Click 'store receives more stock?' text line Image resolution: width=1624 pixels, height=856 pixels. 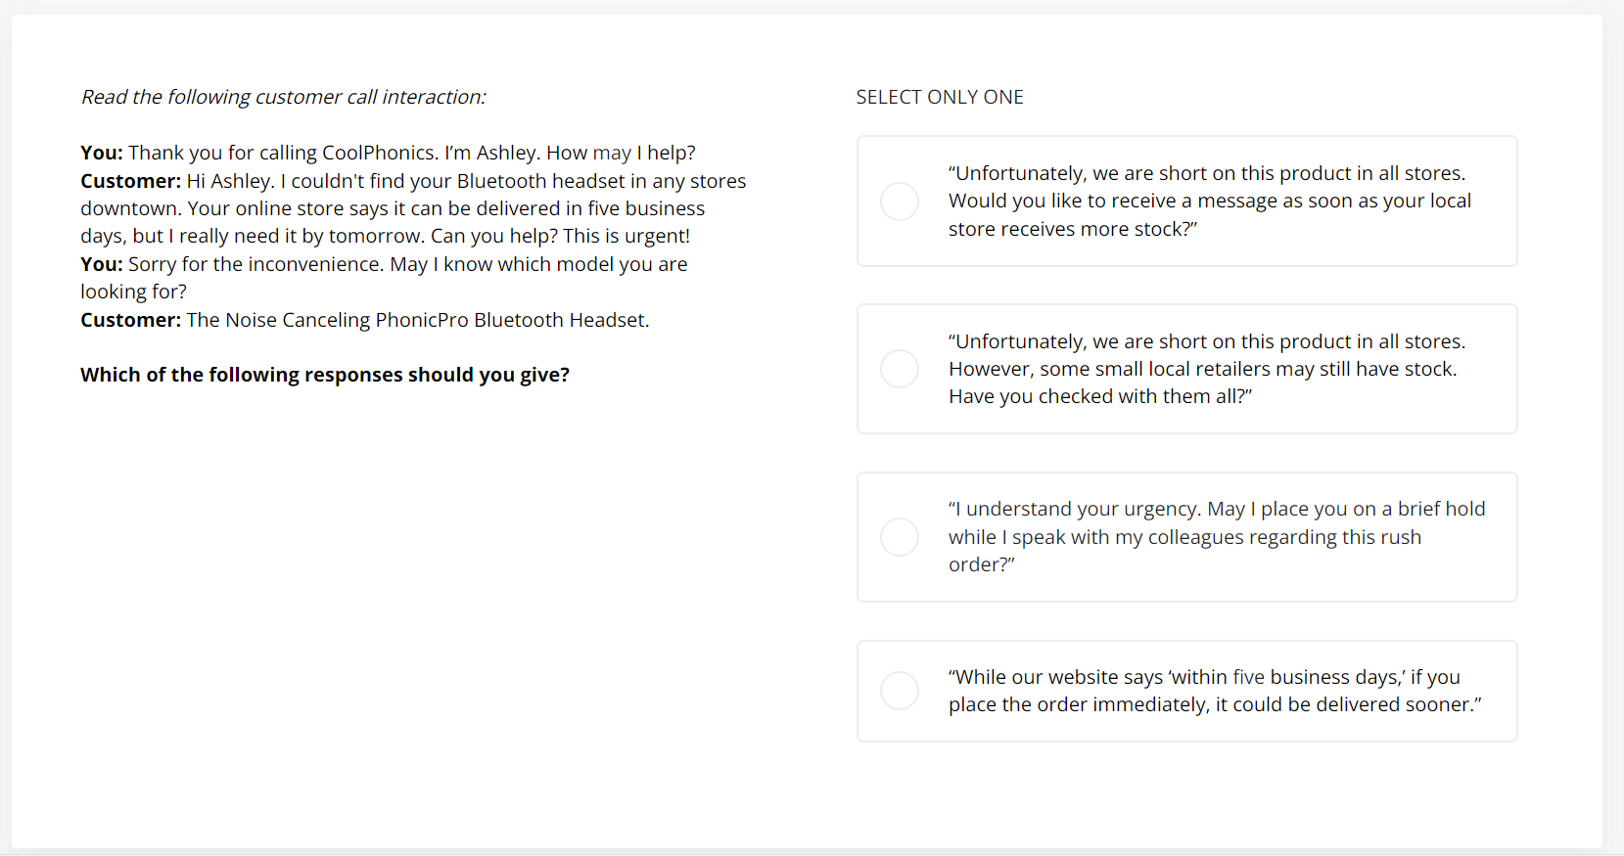[1072, 229]
